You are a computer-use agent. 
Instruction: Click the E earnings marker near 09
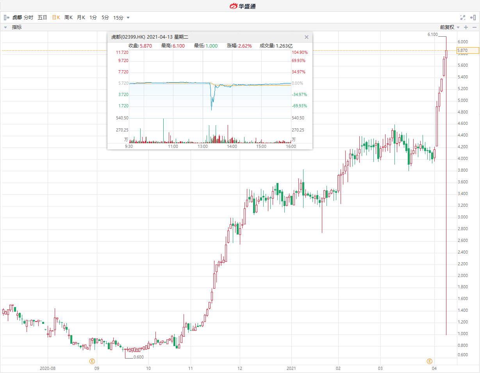tap(93, 361)
